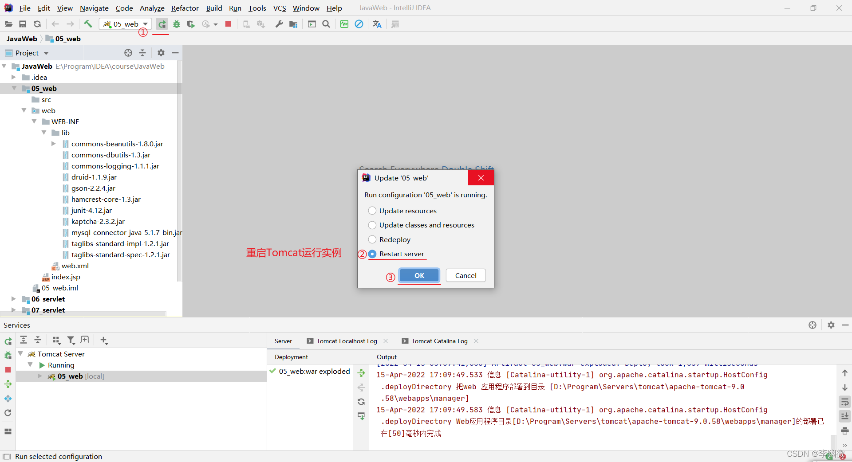
Task: Click the Services Expand All icon
Action: tap(24, 340)
